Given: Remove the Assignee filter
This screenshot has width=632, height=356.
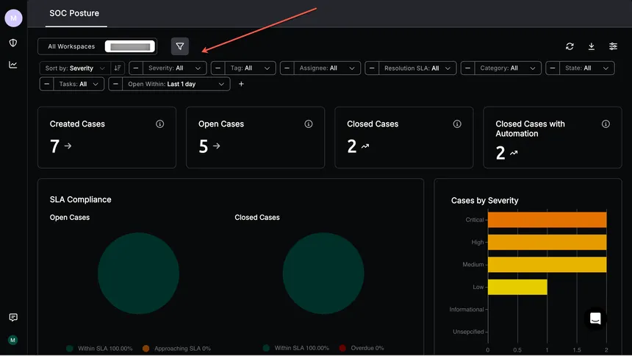Looking at the screenshot, I should [x=287, y=68].
